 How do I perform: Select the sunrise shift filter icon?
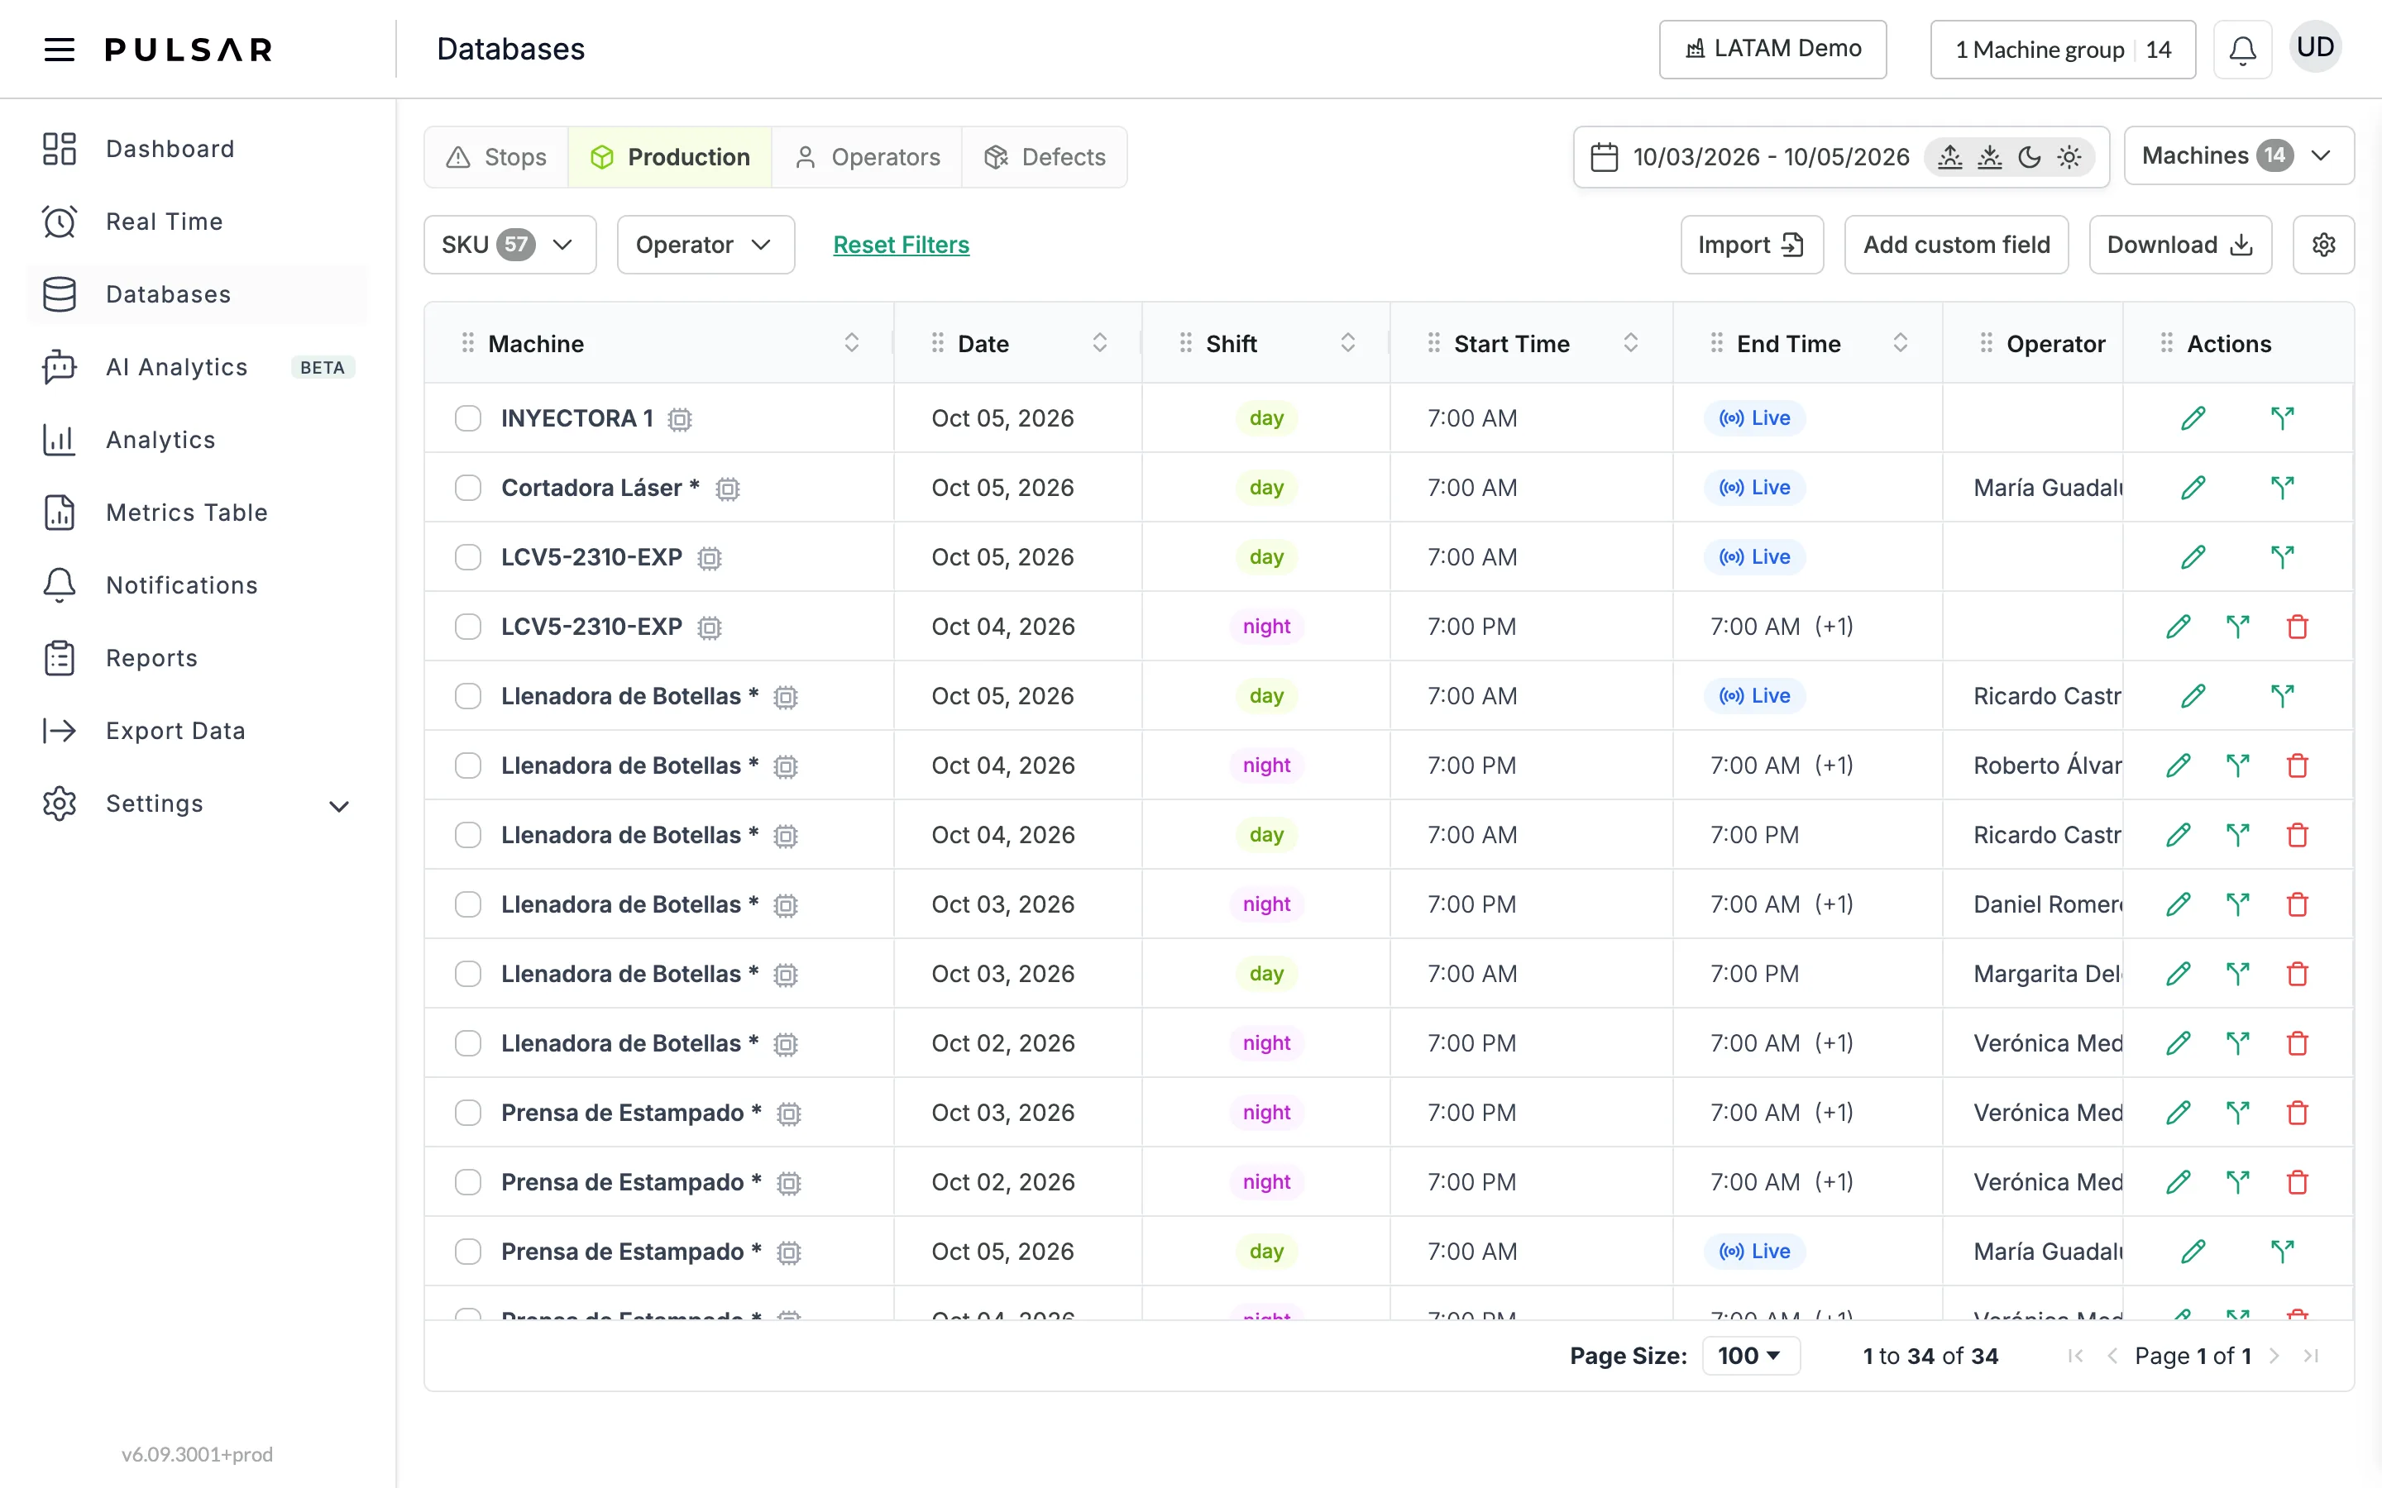(x=1950, y=156)
